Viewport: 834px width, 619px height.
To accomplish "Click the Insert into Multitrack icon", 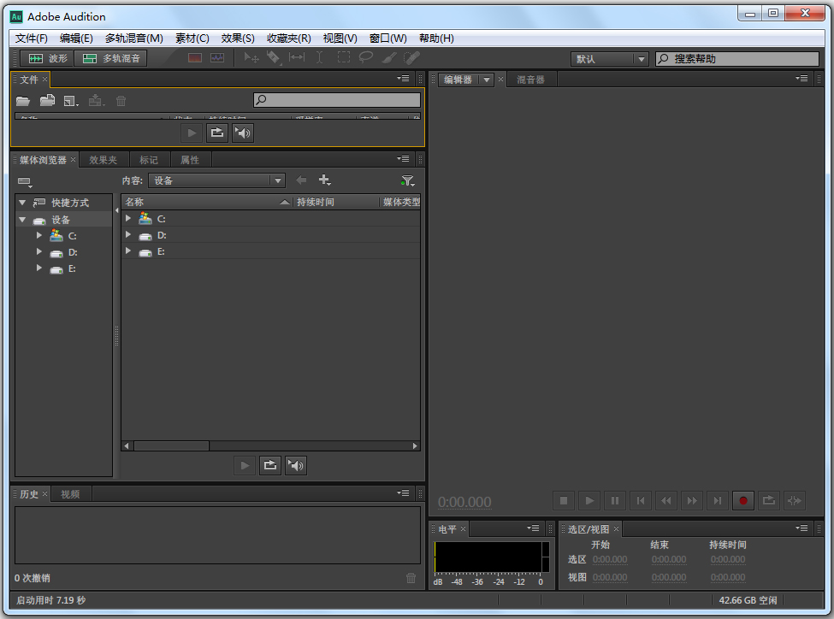I will pyautogui.click(x=96, y=101).
